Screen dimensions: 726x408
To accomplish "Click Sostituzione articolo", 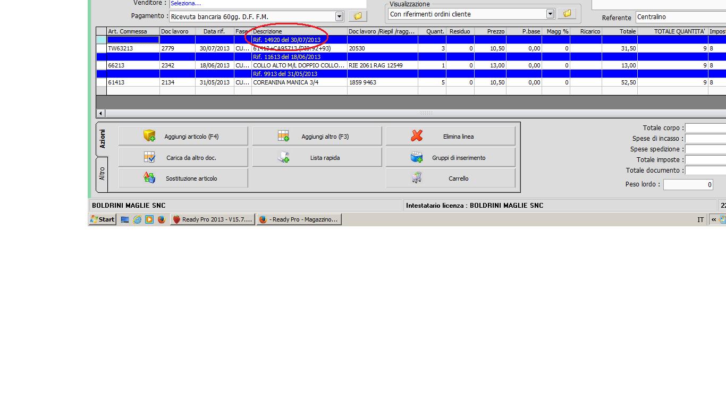I will click(183, 178).
